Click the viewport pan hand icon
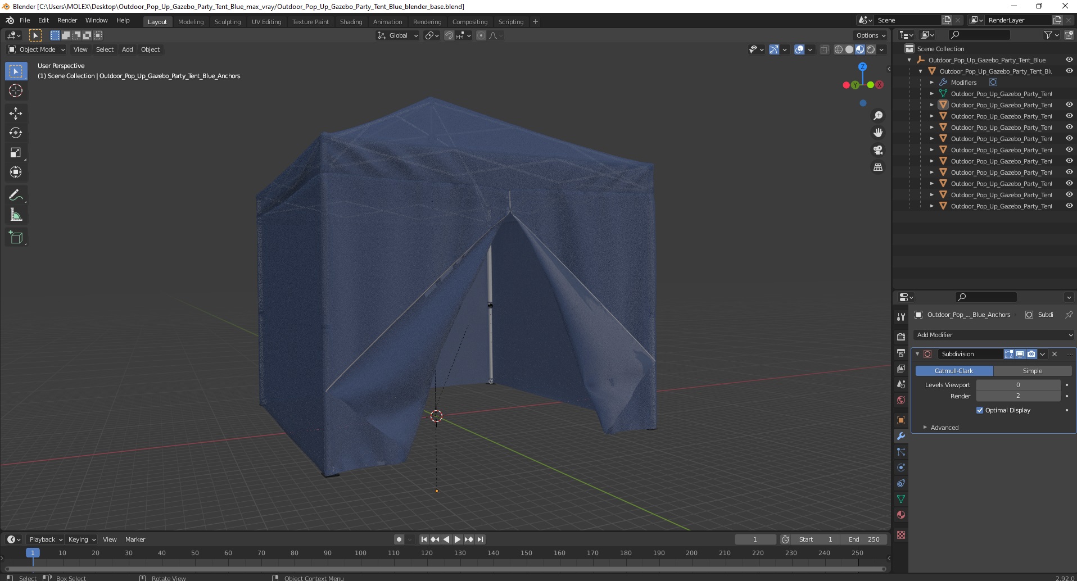 [877, 133]
